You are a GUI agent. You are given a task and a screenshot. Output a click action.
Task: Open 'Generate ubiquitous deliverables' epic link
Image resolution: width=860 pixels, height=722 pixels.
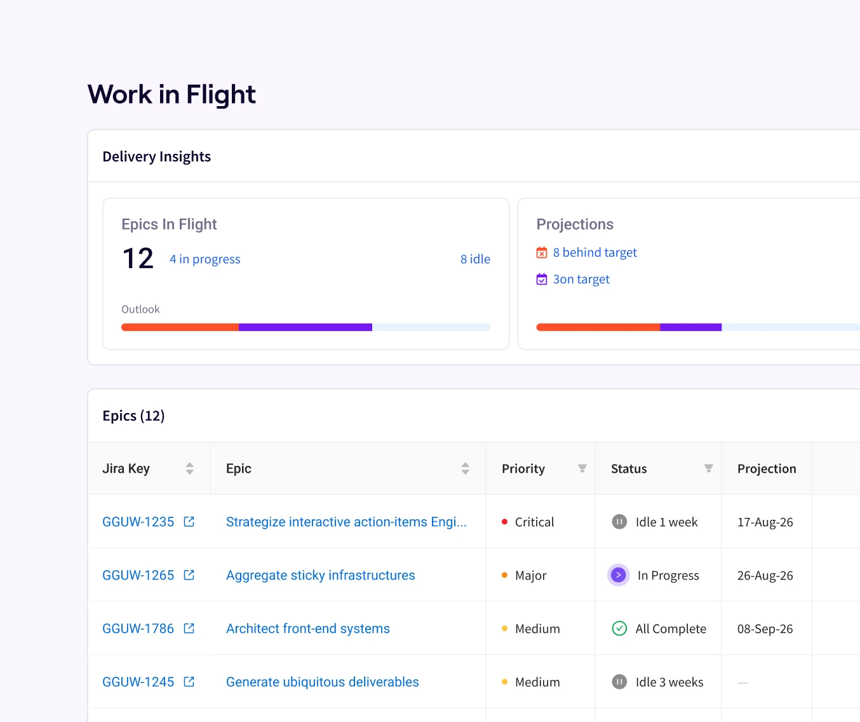pyautogui.click(x=322, y=682)
